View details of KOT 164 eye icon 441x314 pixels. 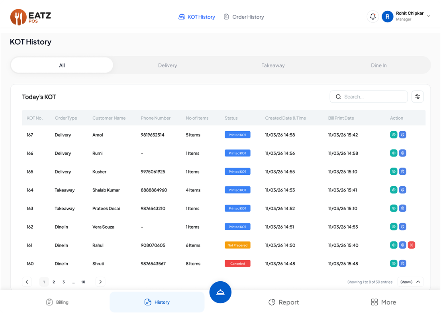pos(394,190)
